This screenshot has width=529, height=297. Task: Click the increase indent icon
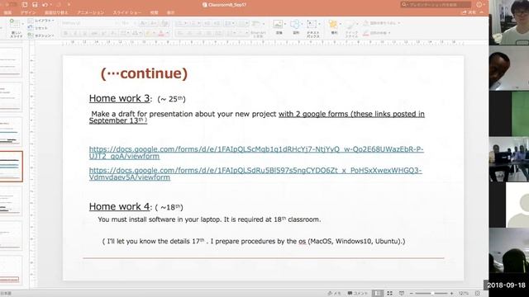click(x=217, y=23)
